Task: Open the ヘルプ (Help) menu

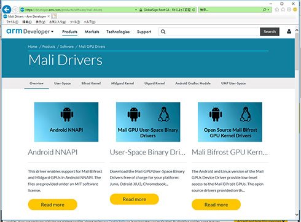Action: [90, 22]
